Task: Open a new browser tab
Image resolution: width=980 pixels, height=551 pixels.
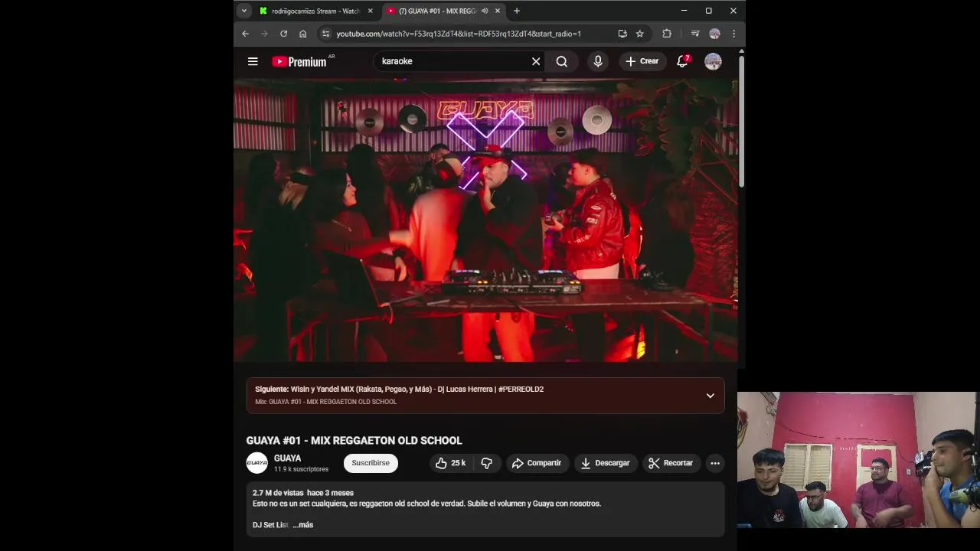Action: pyautogui.click(x=517, y=11)
